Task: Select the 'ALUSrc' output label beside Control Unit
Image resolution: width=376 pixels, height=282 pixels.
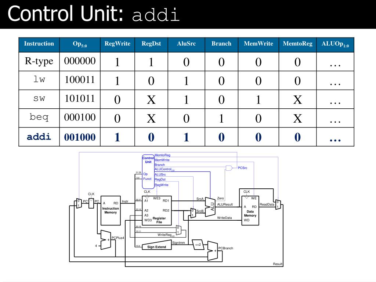Action: click(x=160, y=174)
